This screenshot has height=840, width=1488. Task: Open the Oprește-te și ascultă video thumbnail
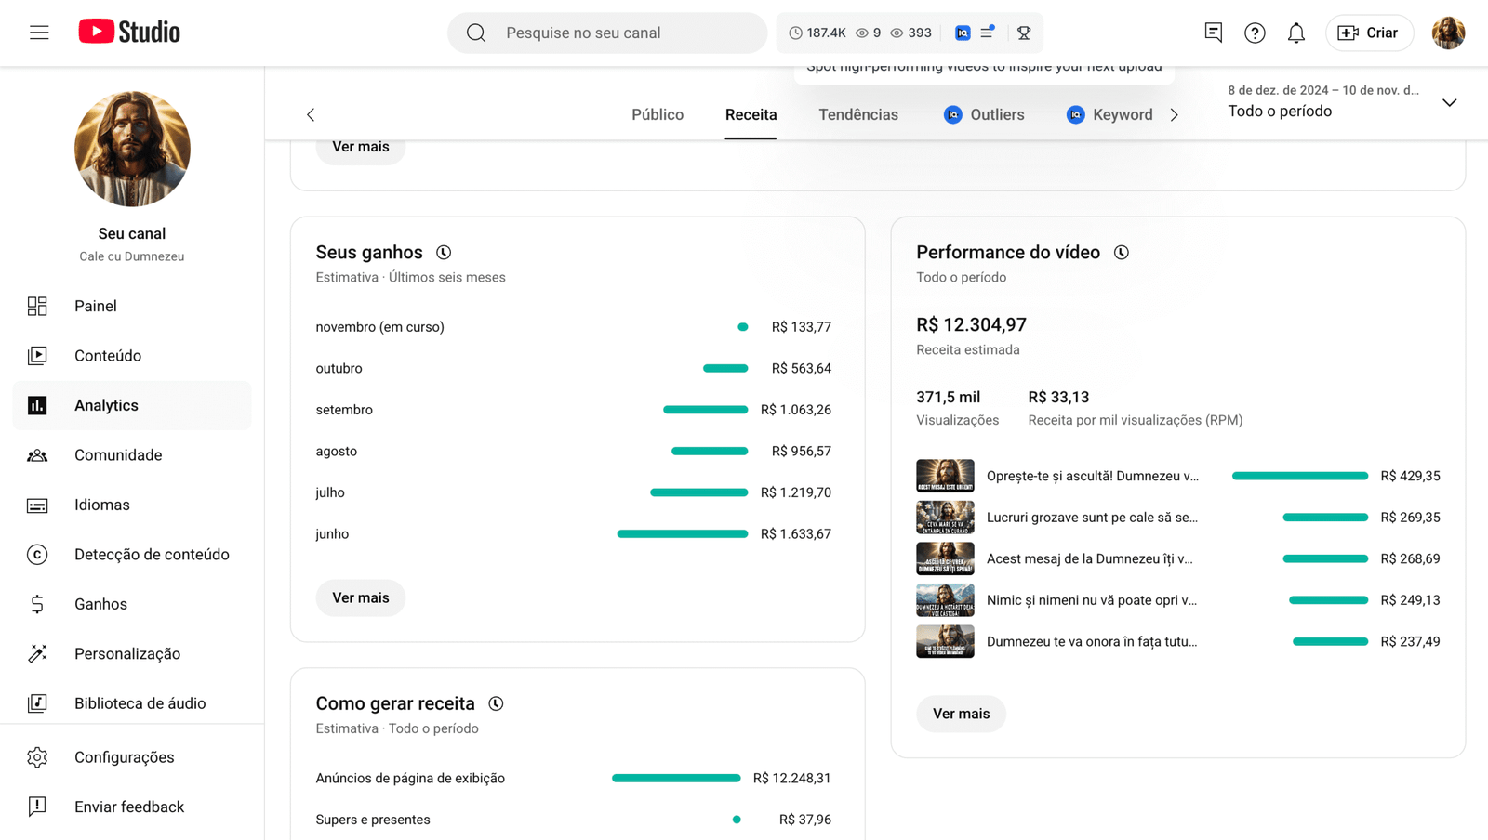[945, 476]
